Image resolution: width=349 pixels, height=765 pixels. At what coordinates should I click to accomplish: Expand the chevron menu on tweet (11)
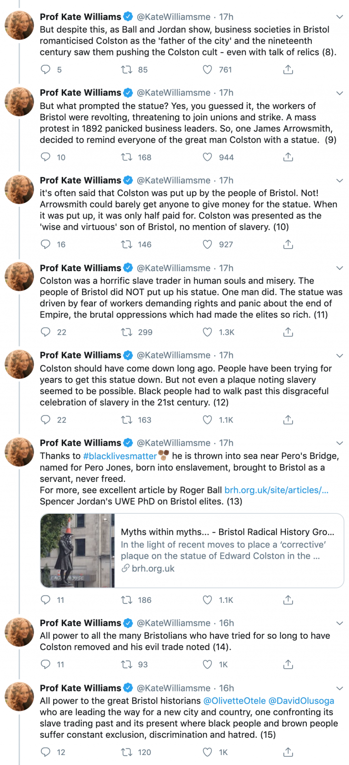click(x=339, y=268)
